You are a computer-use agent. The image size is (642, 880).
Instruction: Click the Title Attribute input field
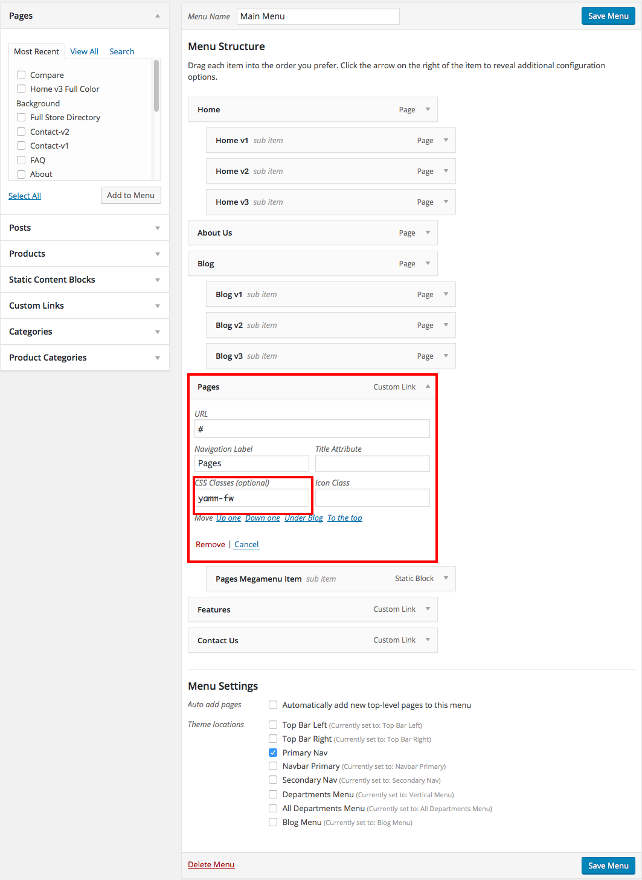pyautogui.click(x=373, y=463)
